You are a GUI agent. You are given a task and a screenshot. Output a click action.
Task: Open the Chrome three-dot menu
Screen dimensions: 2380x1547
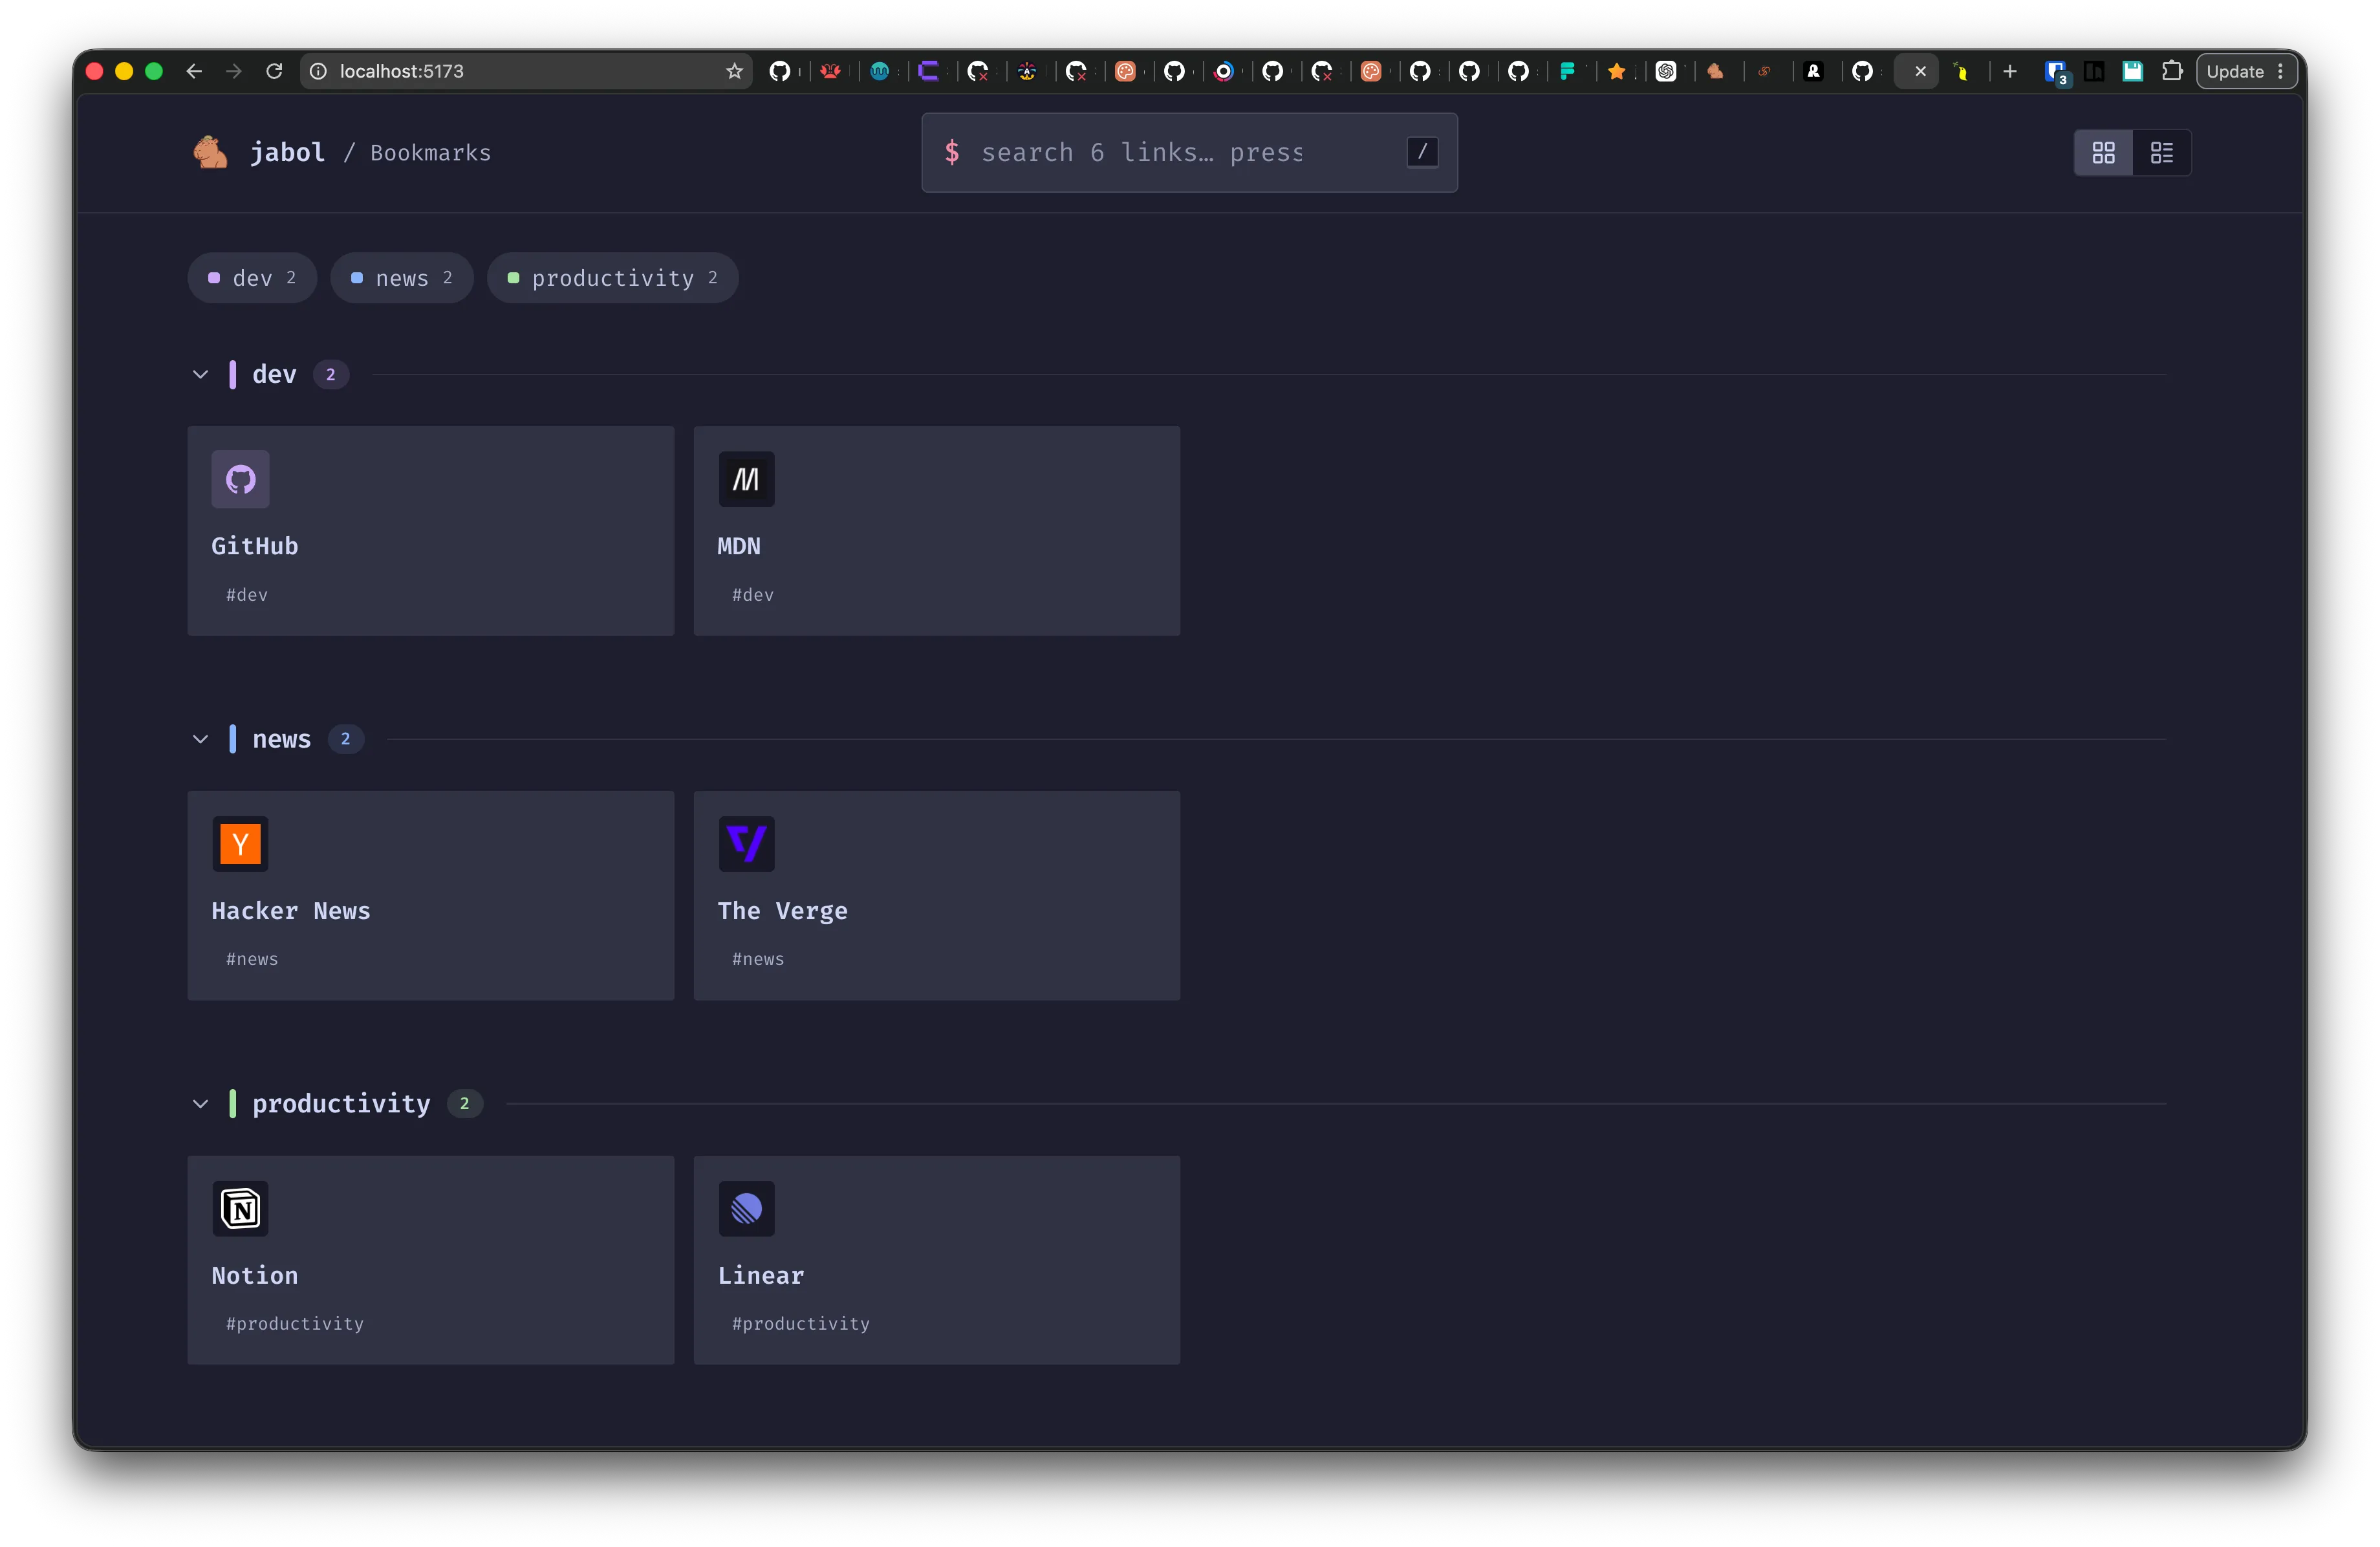pyautogui.click(x=2280, y=72)
